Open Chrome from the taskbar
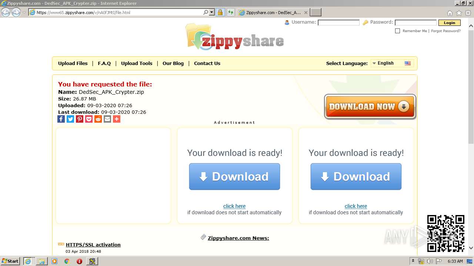 (67, 261)
